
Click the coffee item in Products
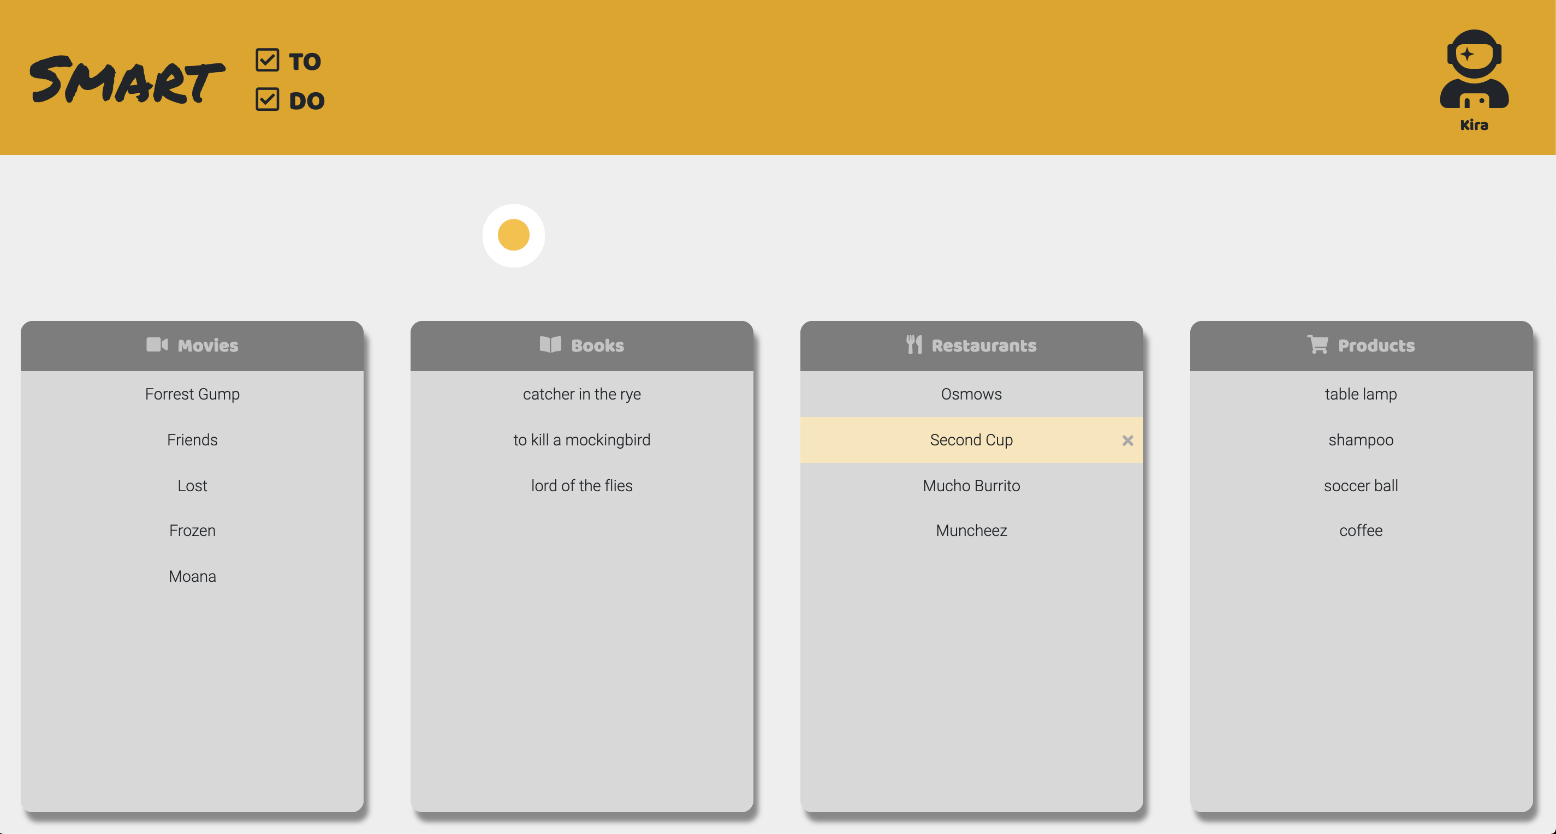[1361, 530]
